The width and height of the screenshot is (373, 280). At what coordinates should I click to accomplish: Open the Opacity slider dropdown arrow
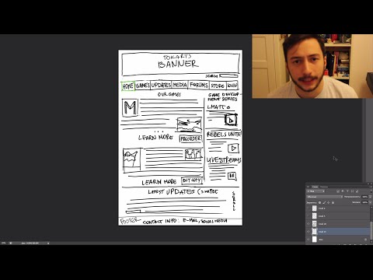pos(370,197)
